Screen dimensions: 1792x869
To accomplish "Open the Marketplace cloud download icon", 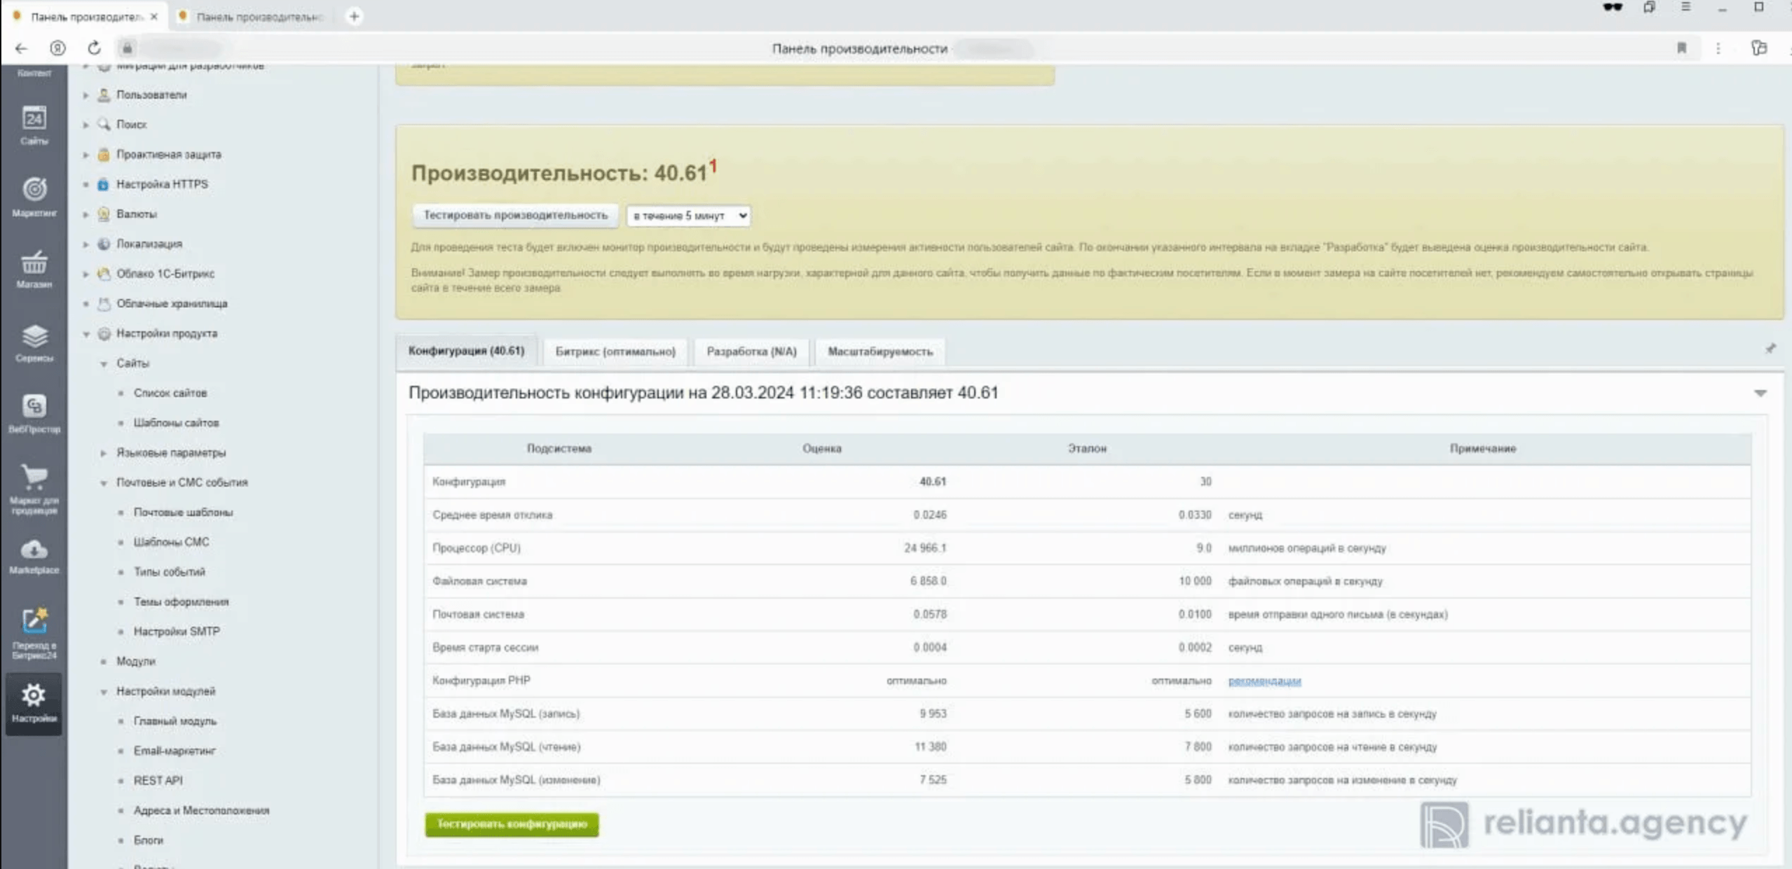I will [34, 550].
